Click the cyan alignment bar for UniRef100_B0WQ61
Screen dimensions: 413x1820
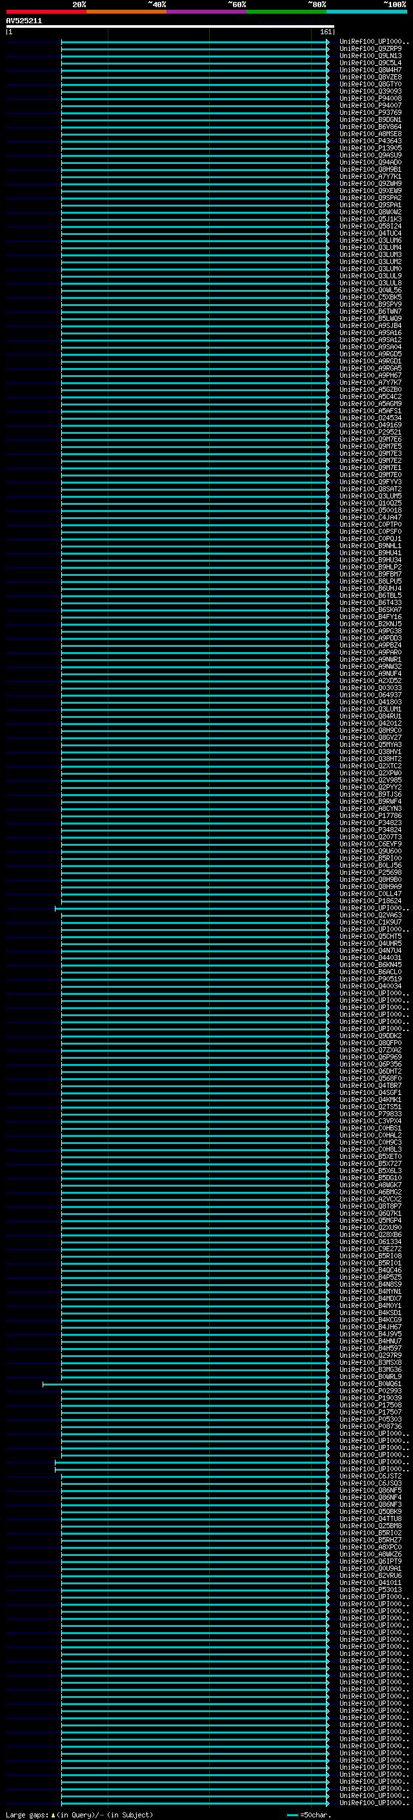point(186,1384)
